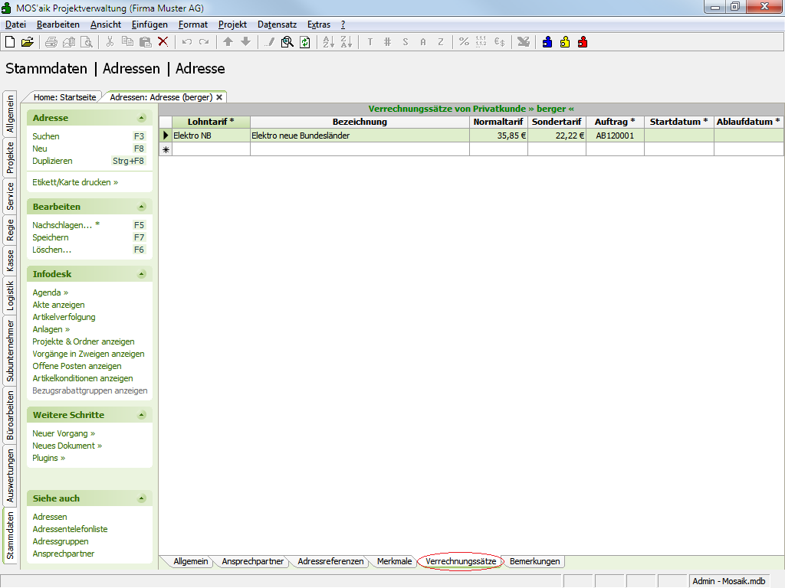Click the undo arrow icon
Image resolution: width=785 pixels, height=588 pixels.
coord(187,42)
